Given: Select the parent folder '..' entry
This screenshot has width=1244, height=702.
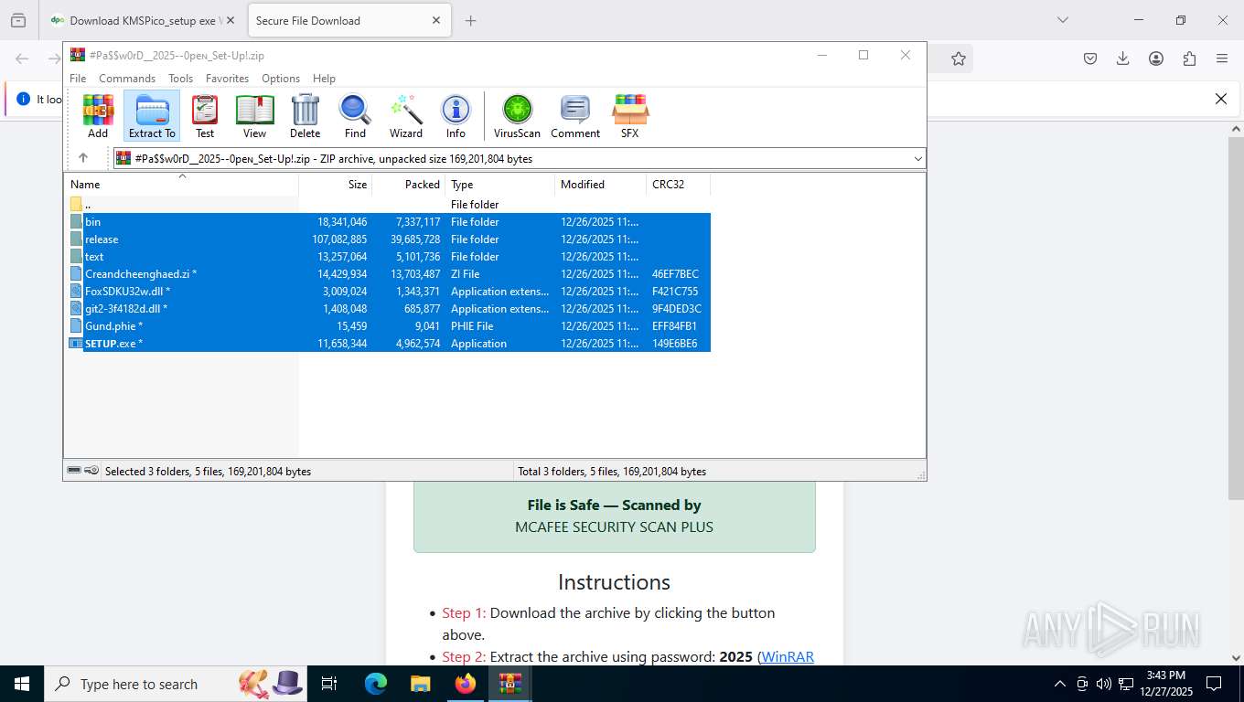Looking at the screenshot, I should tap(390, 205).
